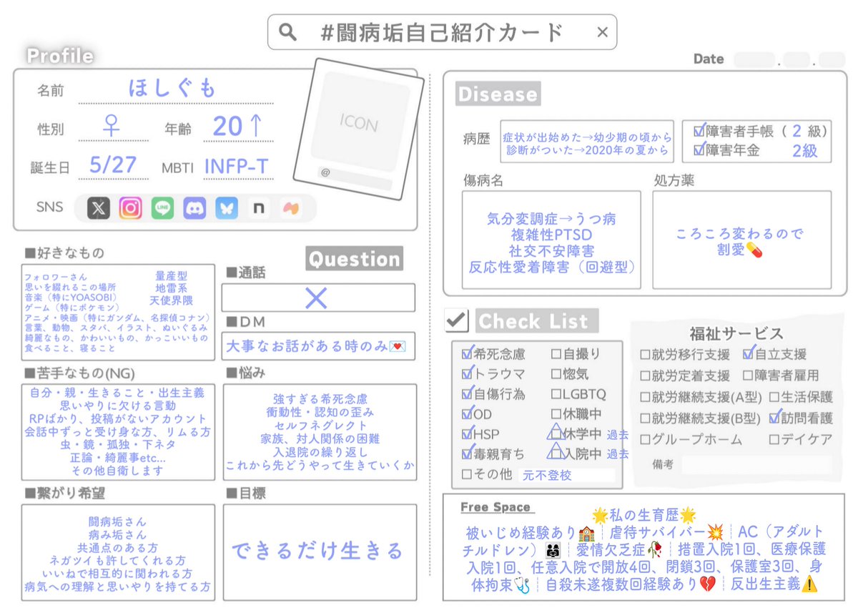Click the female gender symbol
This screenshot has height=613, width=858.
[112, 127]
